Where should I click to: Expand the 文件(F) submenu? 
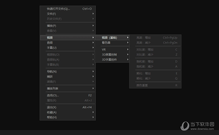click(68, 14)
